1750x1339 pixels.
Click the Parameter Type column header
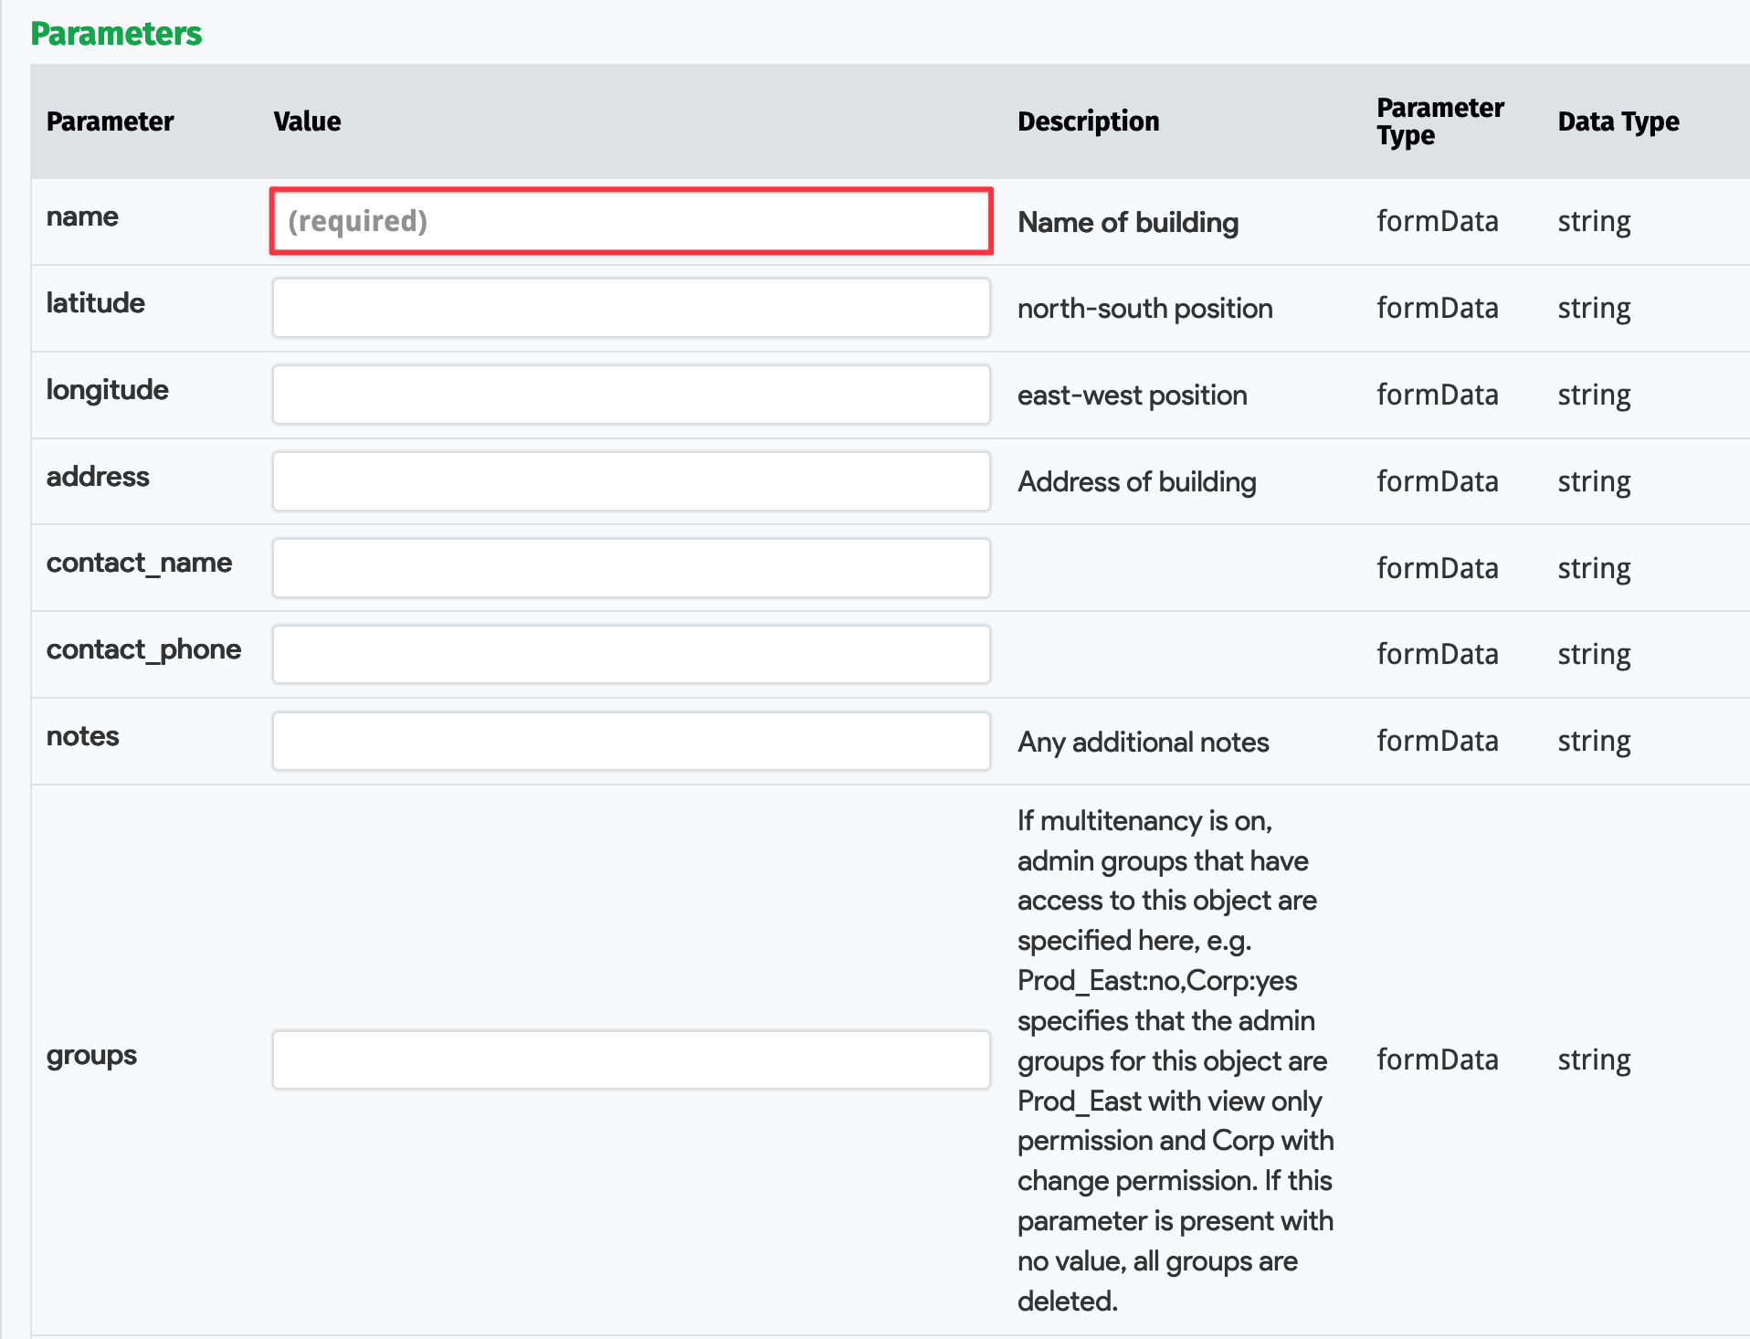pos(1439,121)
